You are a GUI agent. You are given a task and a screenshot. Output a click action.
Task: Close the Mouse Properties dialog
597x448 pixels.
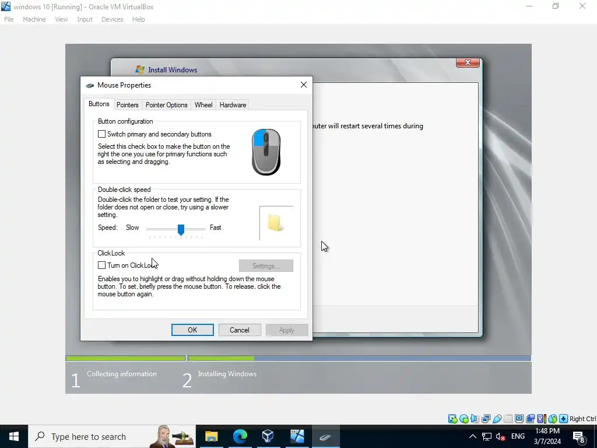(x=303, y=85)
